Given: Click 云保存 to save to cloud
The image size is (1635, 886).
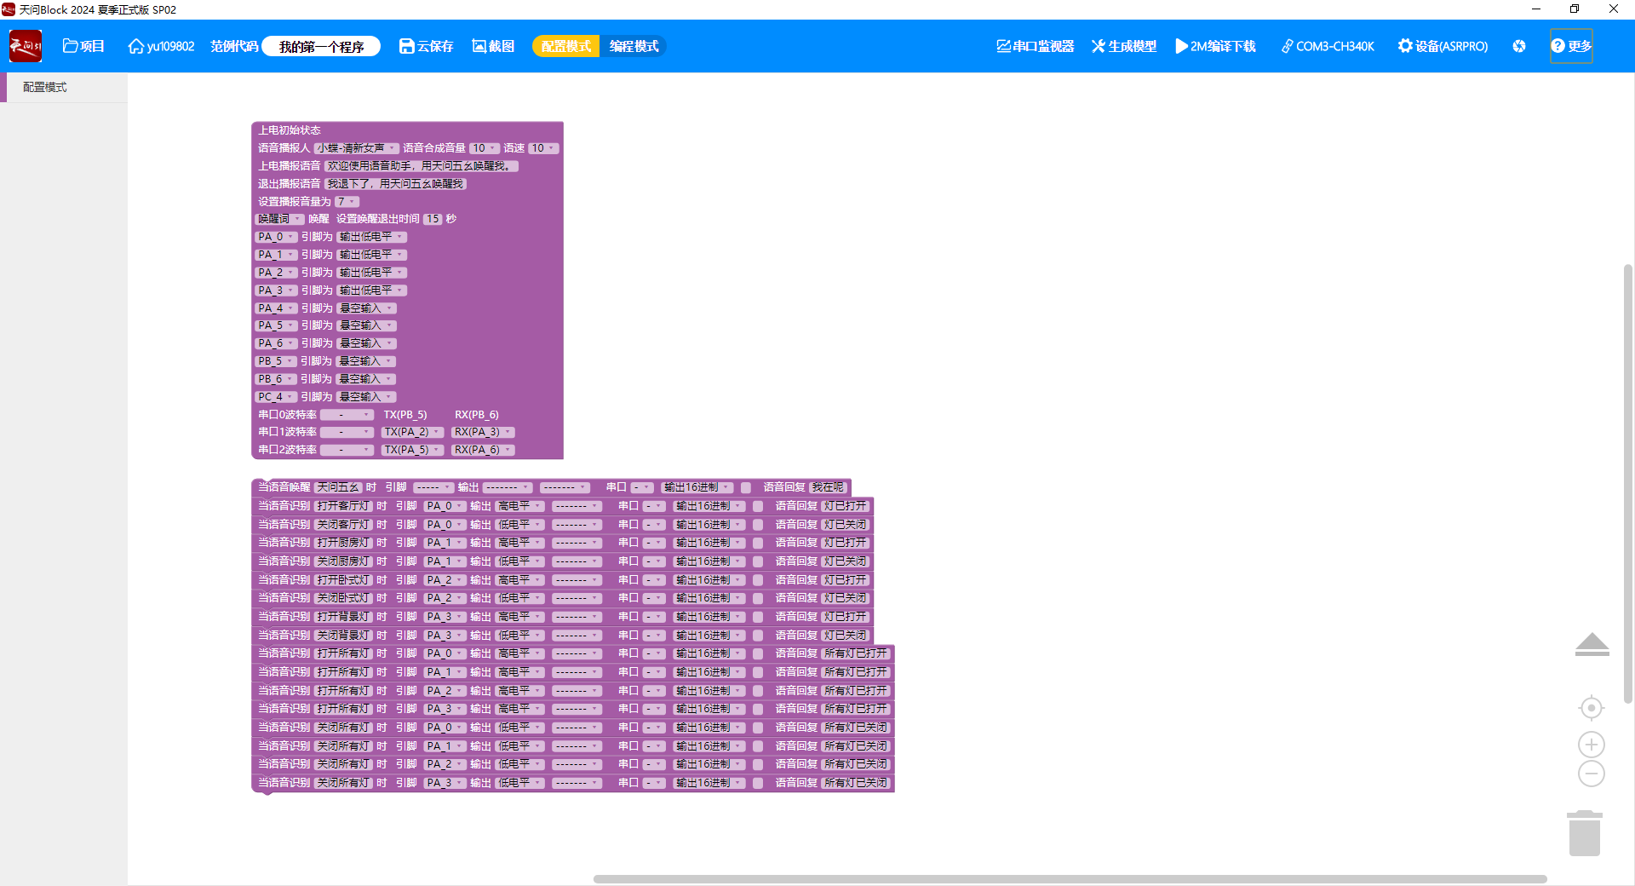Looking at the screenshot, I should point(426,46).
